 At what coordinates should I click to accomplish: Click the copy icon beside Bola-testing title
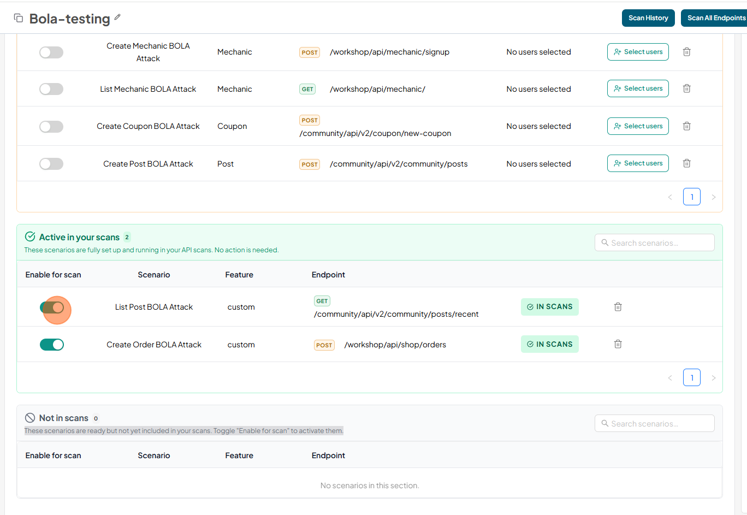(x=19, y=19)
